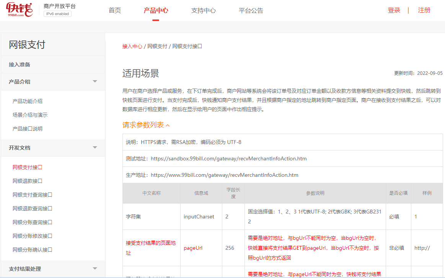Click the sandbox 测试地址 URL text
The image size is (445, 278).
click(x=229, y=158)
